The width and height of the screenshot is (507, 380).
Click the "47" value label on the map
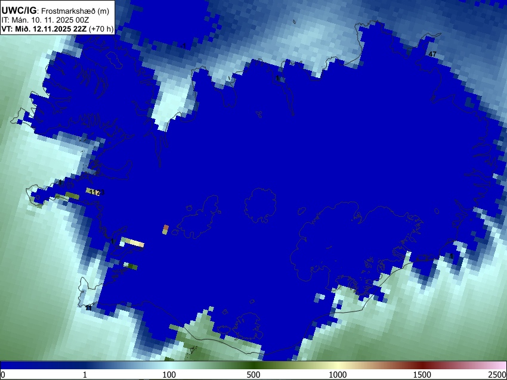(432, 54)
